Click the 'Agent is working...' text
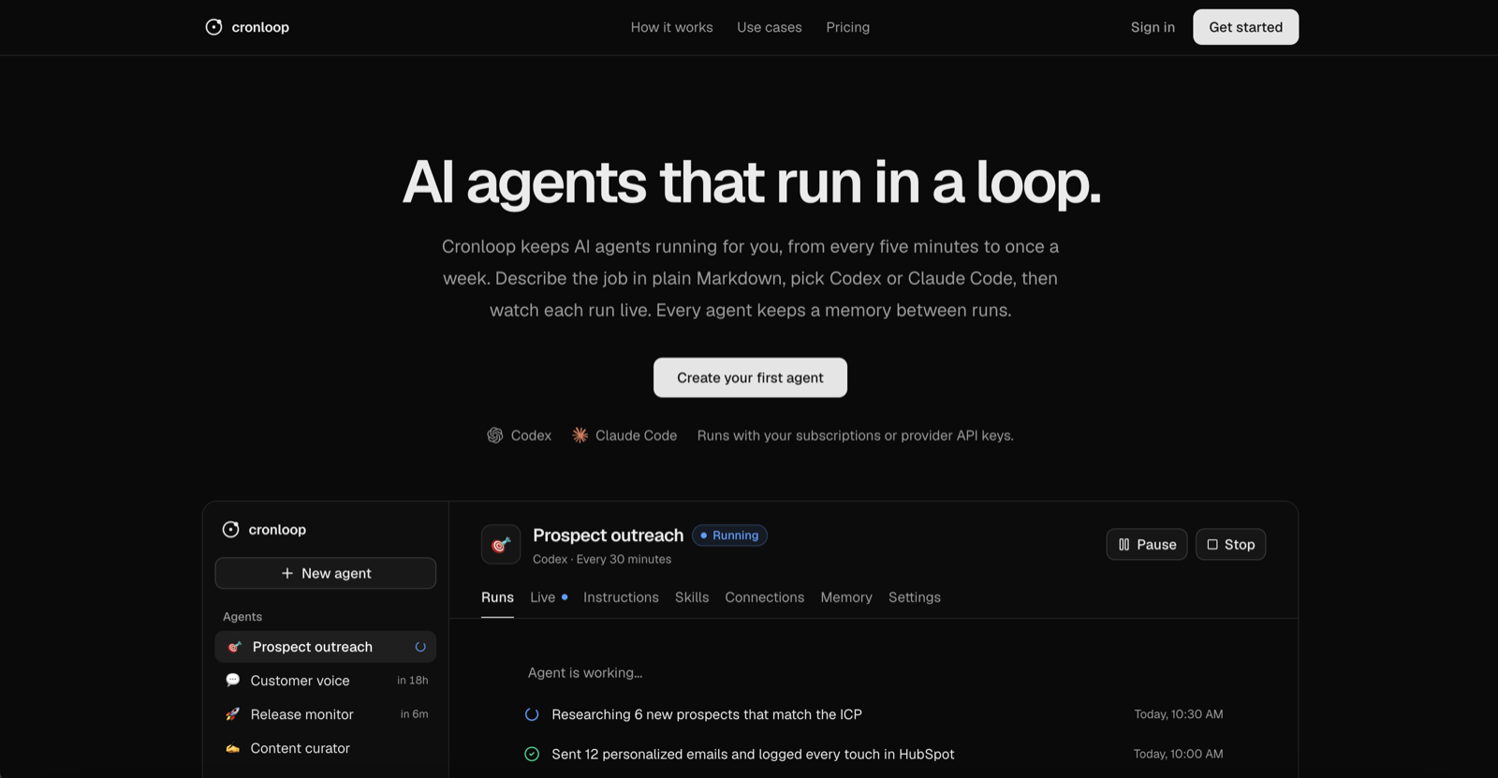 pos(585,672)
